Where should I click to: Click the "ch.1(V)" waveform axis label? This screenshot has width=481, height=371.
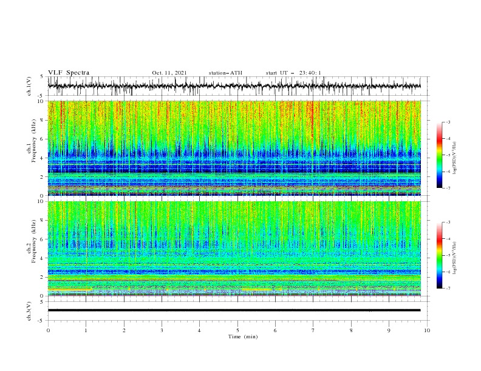(x=29, y=86)
